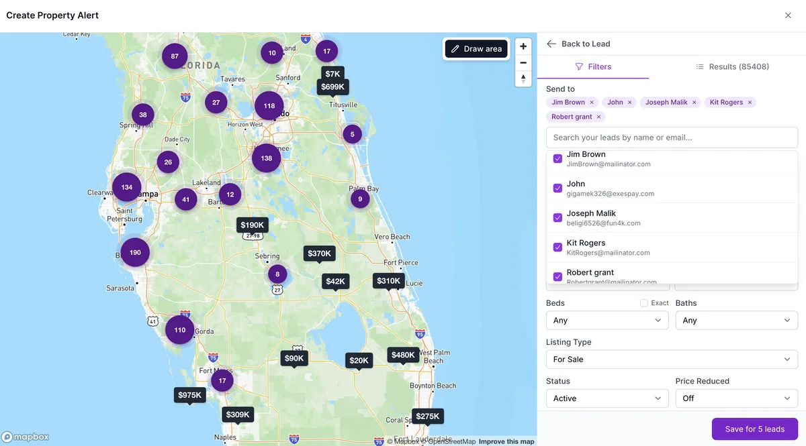Open the cluster marker showing 134

tap(127, 187)
